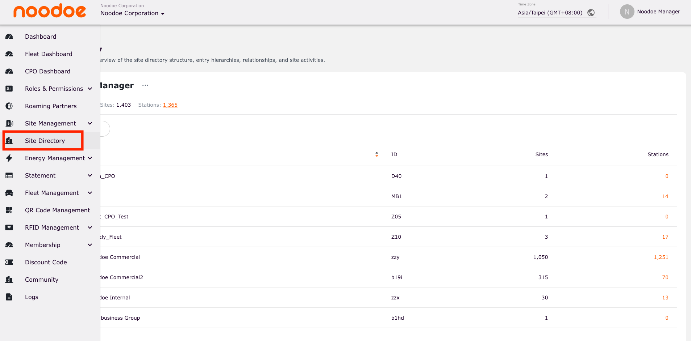The height and width of the screenshot is (341, 691).
Task: Select the Roles & Permissions badge icon
Action: 9,89
